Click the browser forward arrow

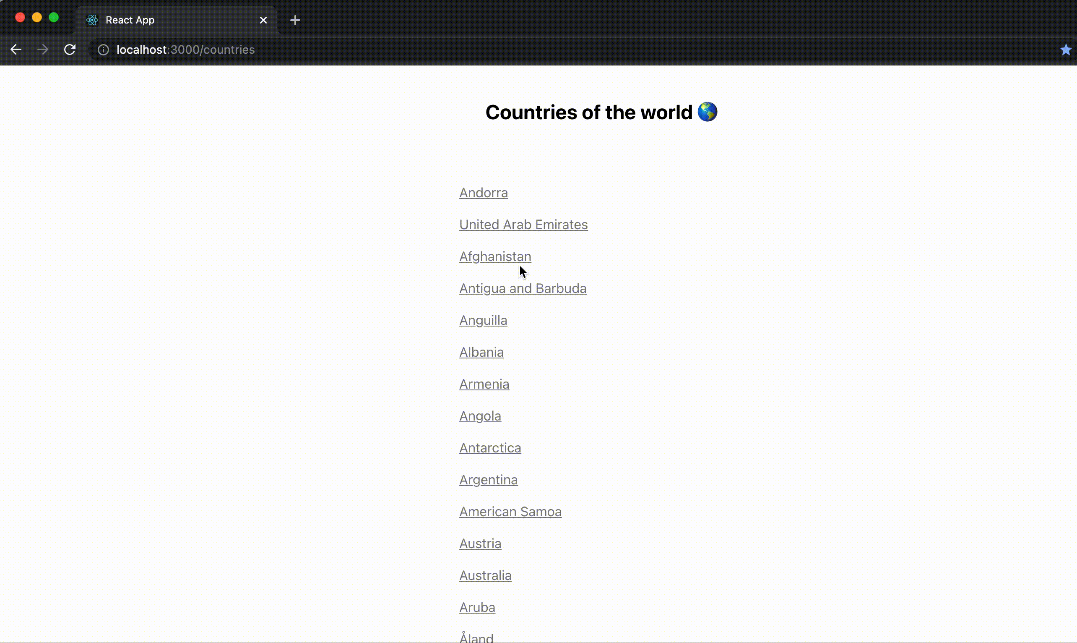coord(42,50)
